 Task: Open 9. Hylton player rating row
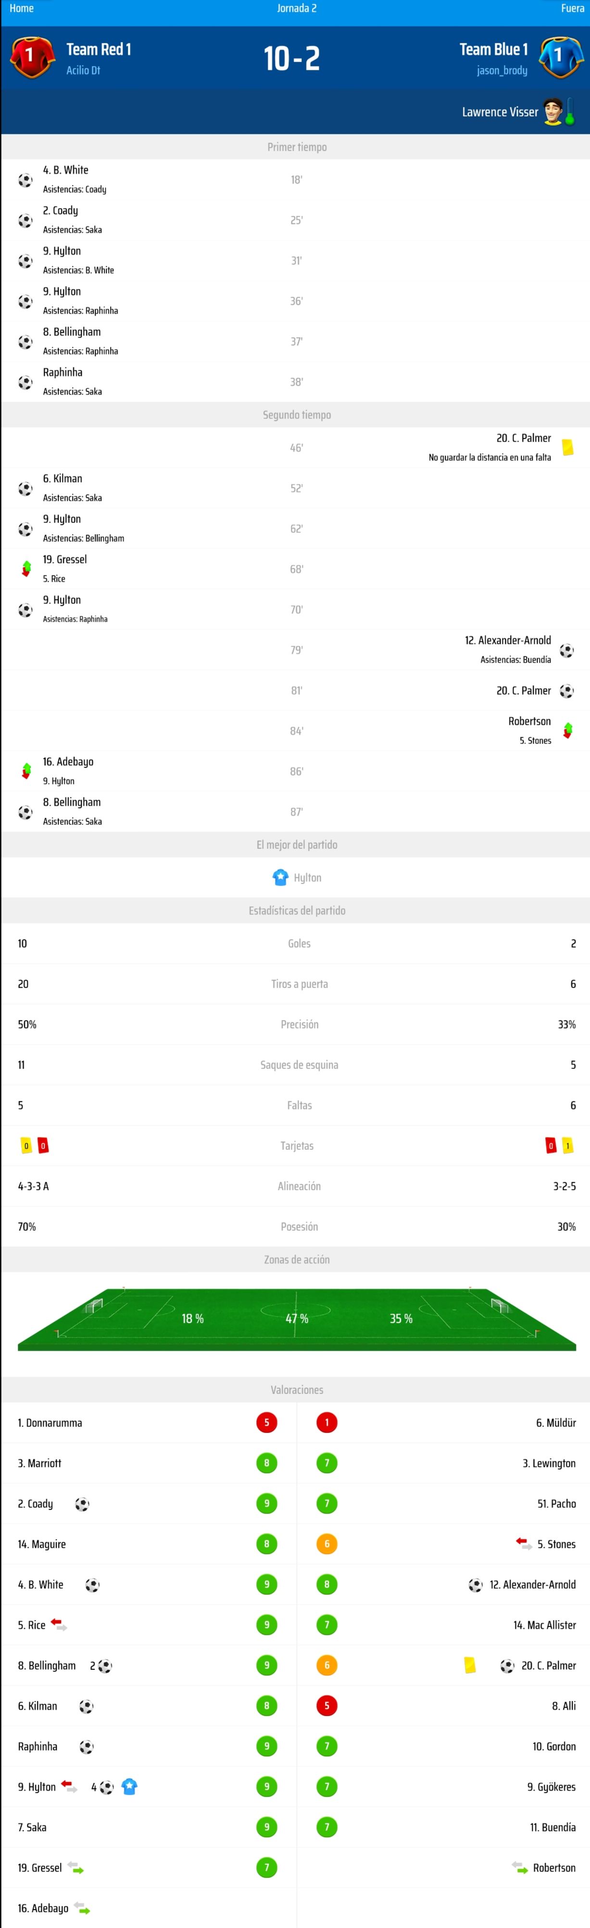pyautogui.click(x=148, y=1786)
